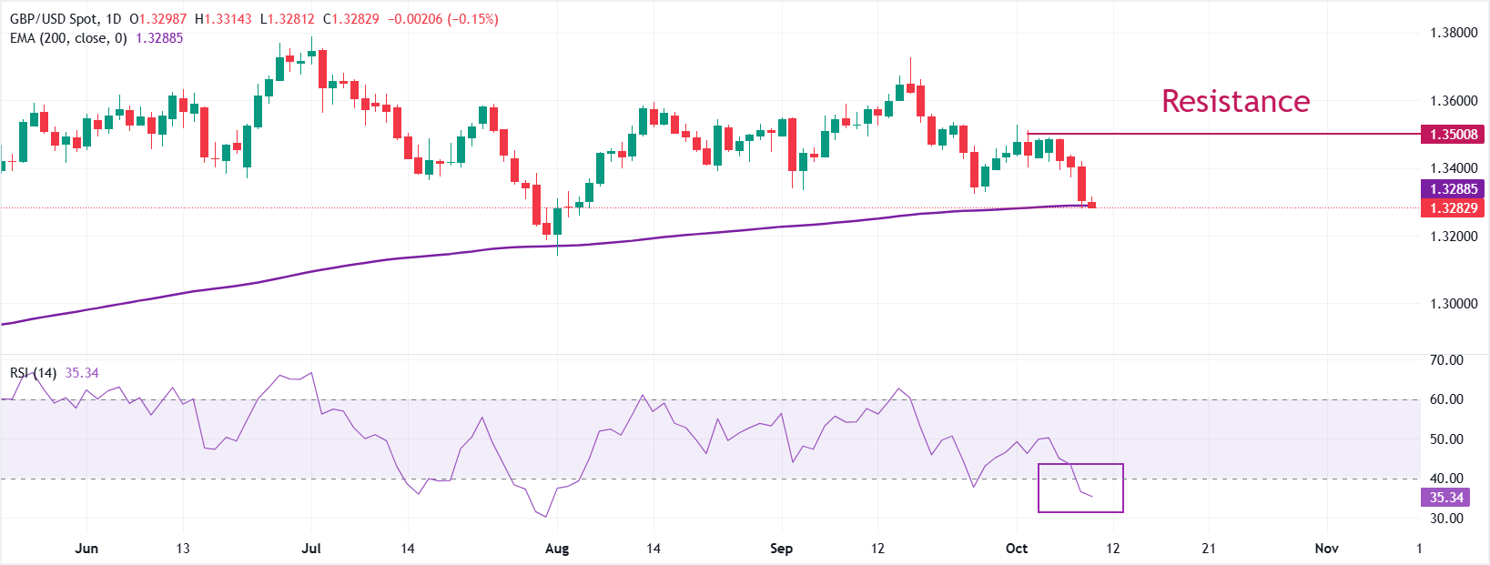
Task: Click the 70.00 level on the RSI axis
Action: pos(1446,360)
